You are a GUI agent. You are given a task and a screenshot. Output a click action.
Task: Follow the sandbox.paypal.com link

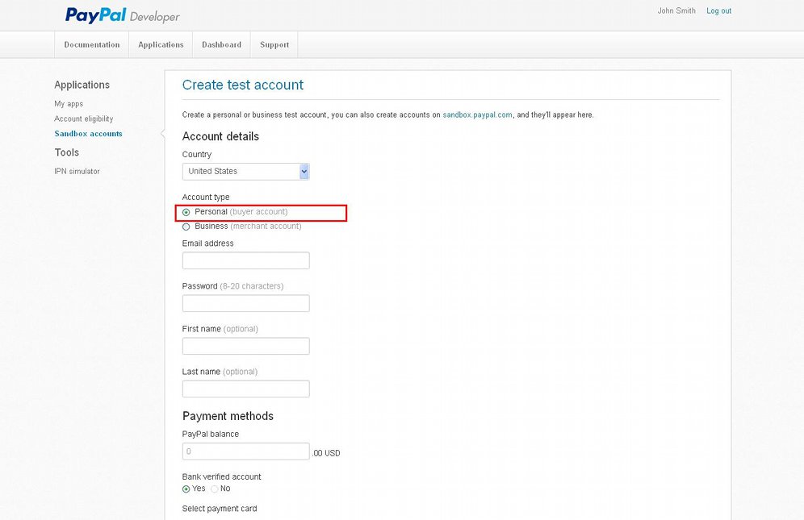[x=477, y=114]
